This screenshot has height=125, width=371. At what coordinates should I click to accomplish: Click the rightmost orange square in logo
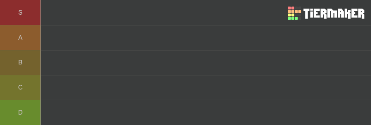pos(300,12)
